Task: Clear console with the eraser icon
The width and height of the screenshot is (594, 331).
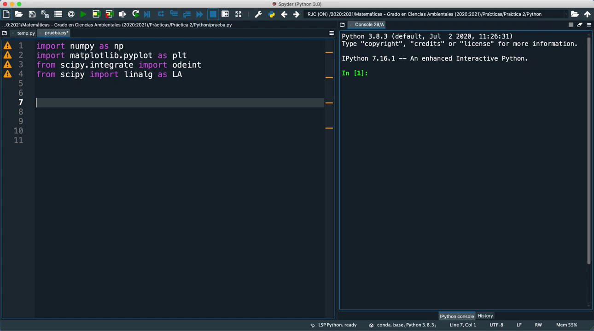Action: [x=580, y=25]
